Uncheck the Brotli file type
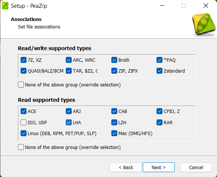Viewport: 217px width, 177px height. click(x=114, y=60)
